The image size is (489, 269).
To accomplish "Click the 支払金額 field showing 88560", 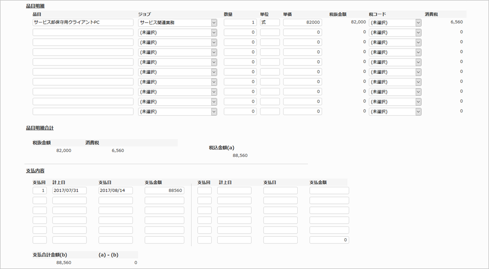I will [164, 190].
